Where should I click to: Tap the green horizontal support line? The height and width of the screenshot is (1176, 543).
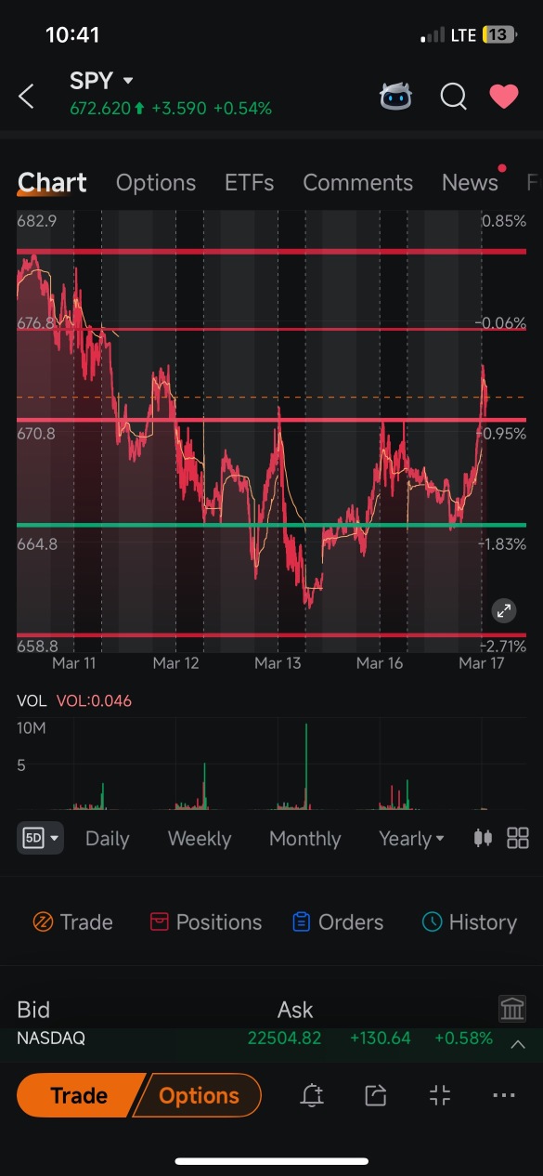click(271, 526)
